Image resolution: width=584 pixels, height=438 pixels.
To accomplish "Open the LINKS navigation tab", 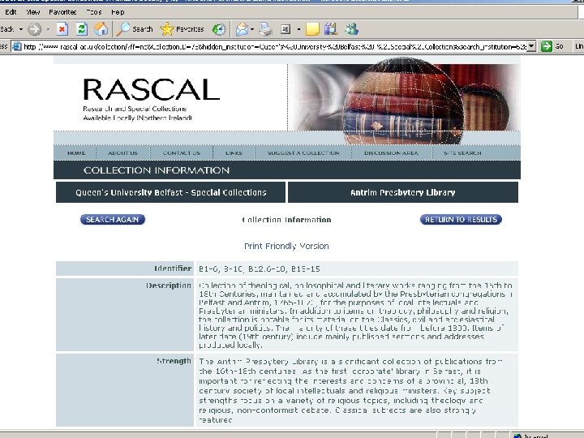I will click(234, 153).
